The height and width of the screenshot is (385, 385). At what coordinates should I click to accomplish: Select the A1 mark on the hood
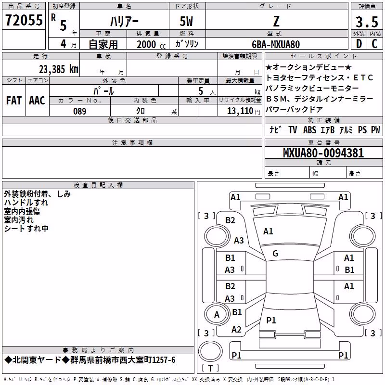[268, 231]
